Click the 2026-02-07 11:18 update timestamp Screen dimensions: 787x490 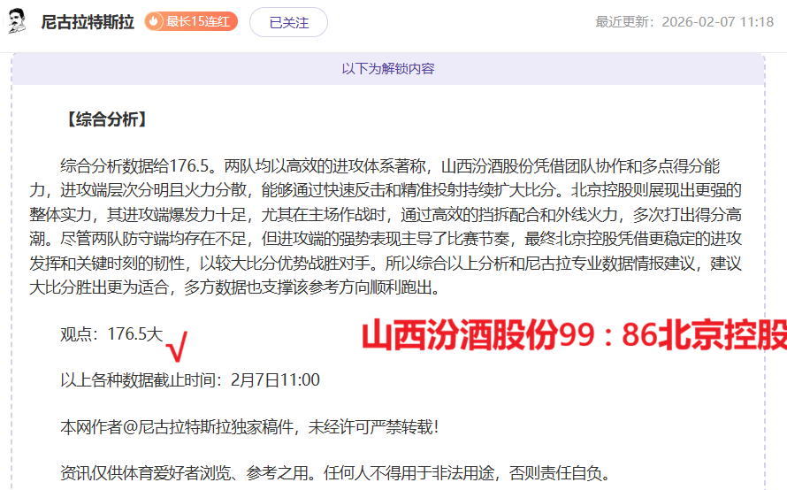pyautogui.click(x=717, y=22)
